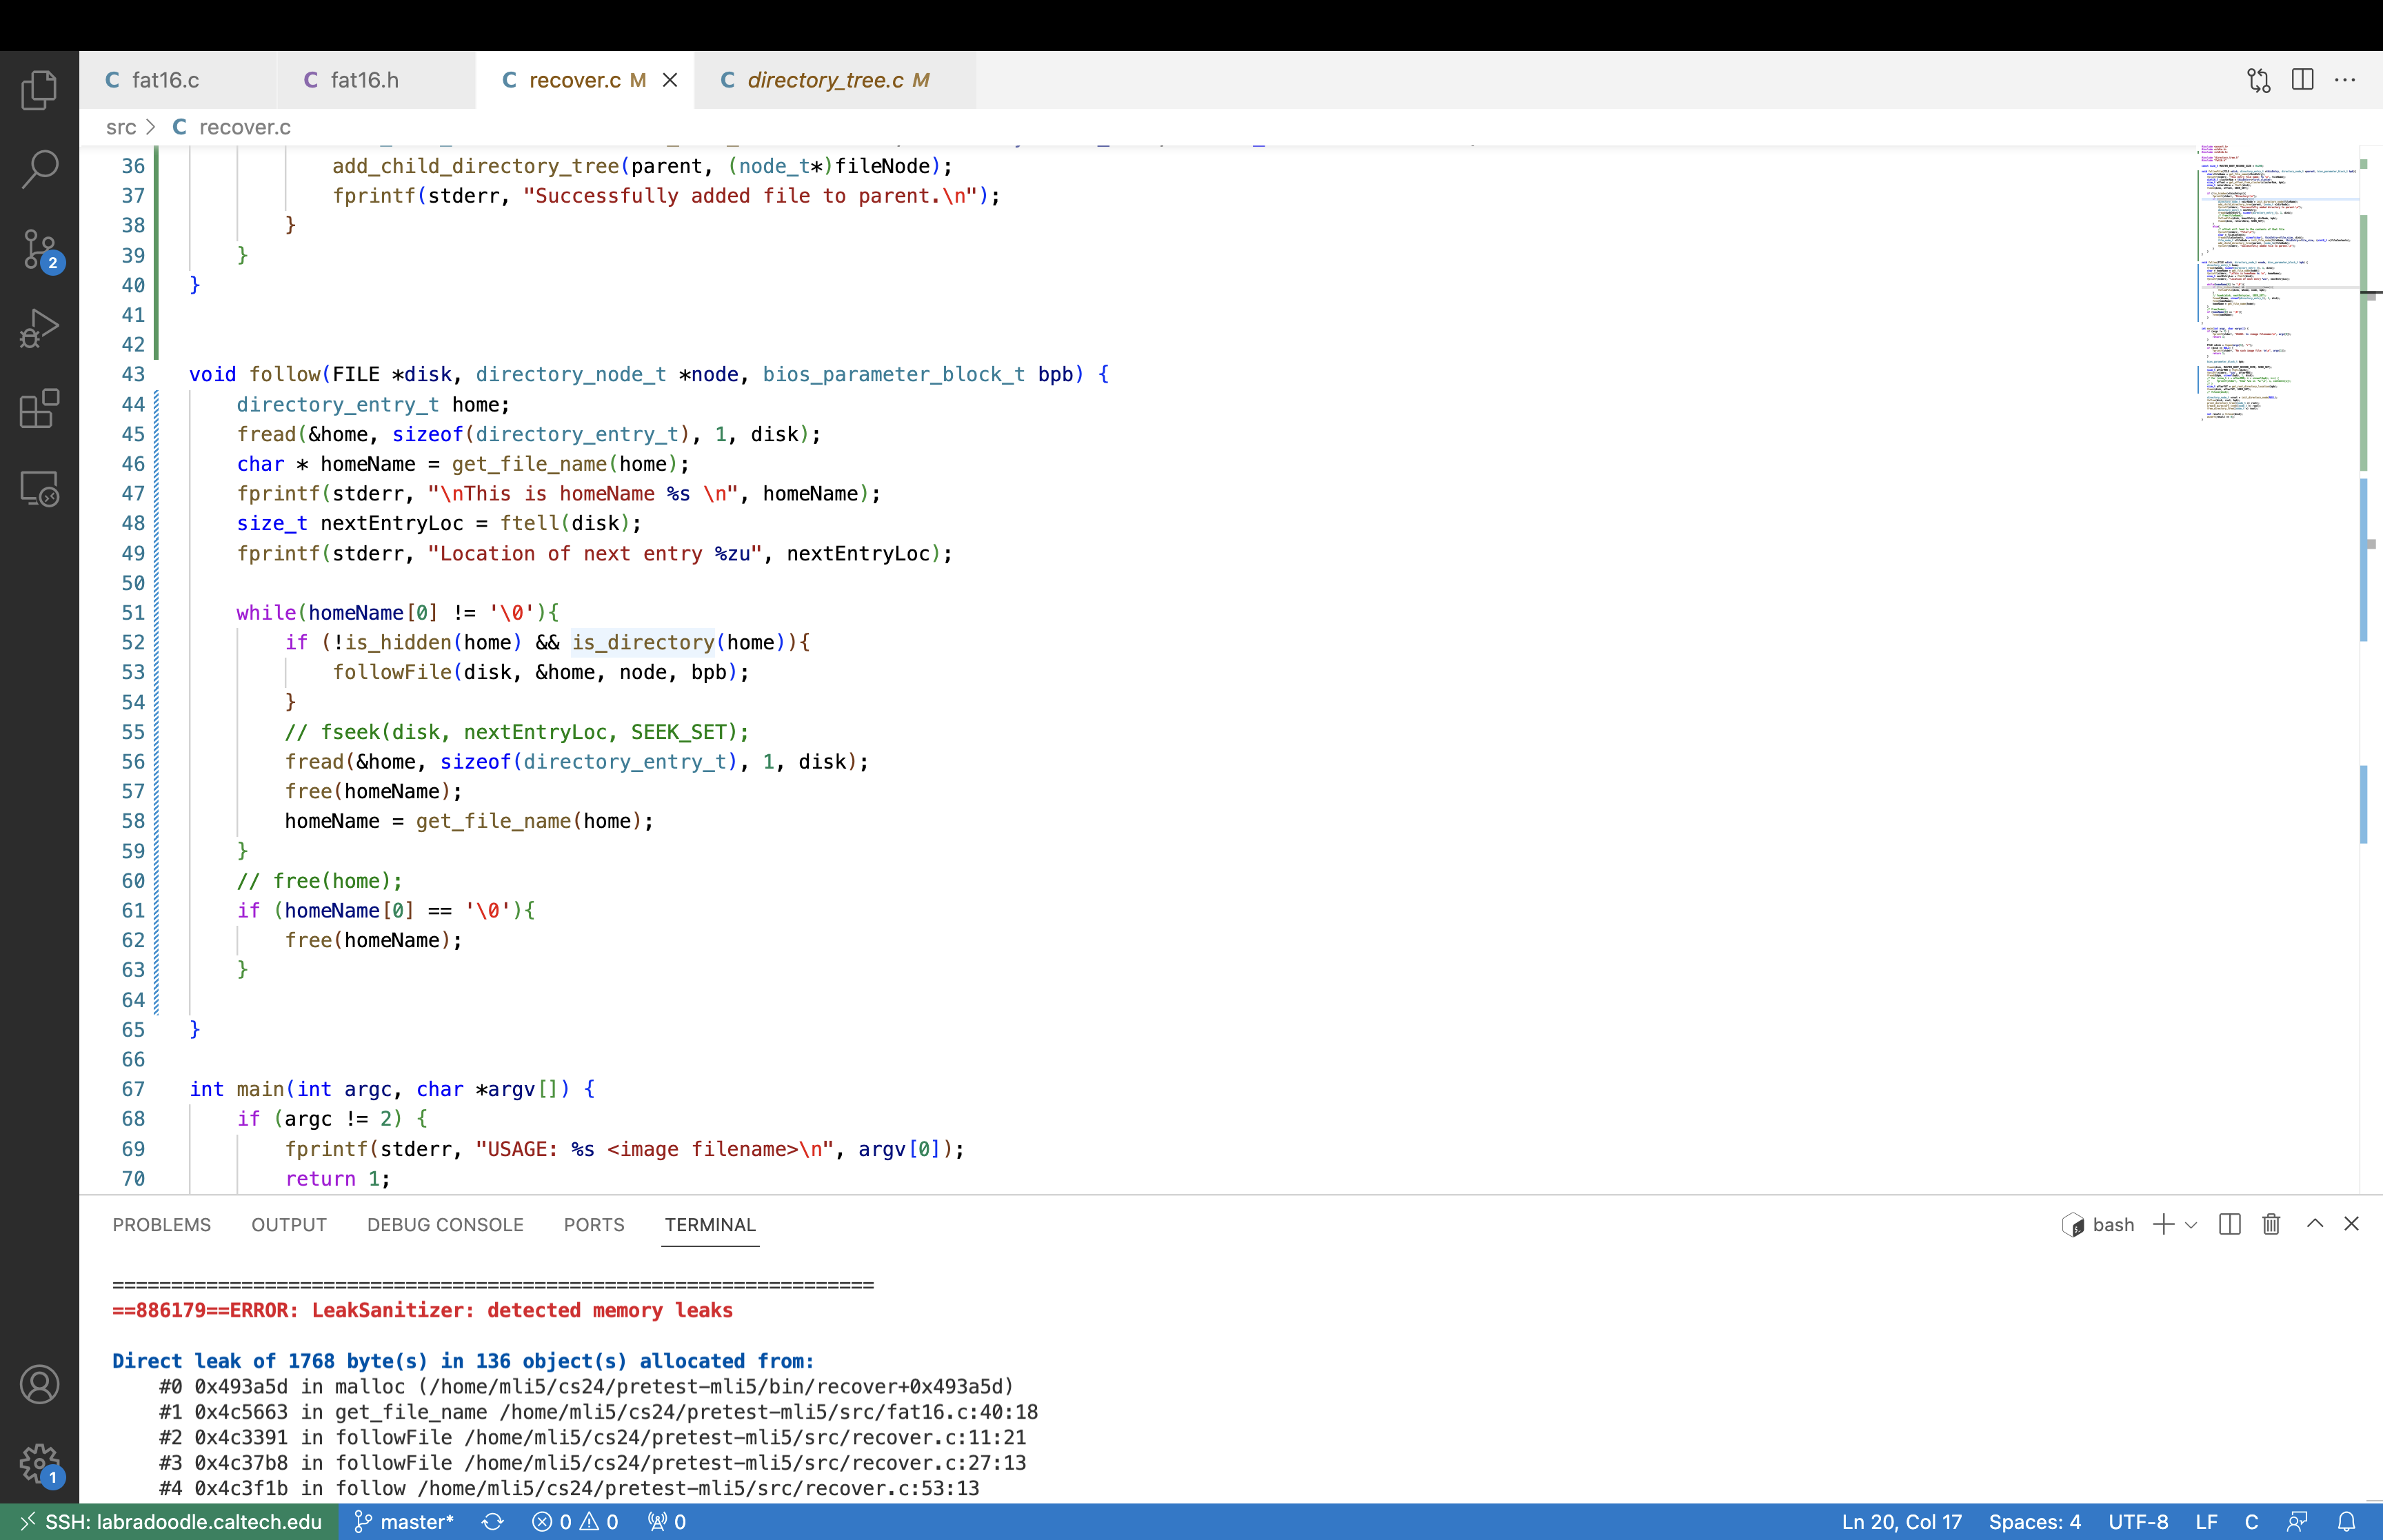Open the Extensions view icon

[39, 408]
